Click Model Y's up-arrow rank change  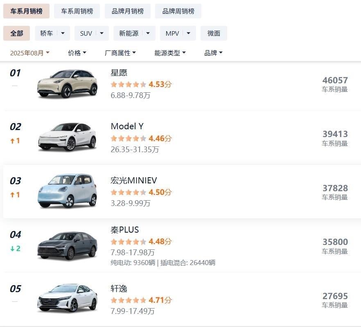(x=15, y=141)
